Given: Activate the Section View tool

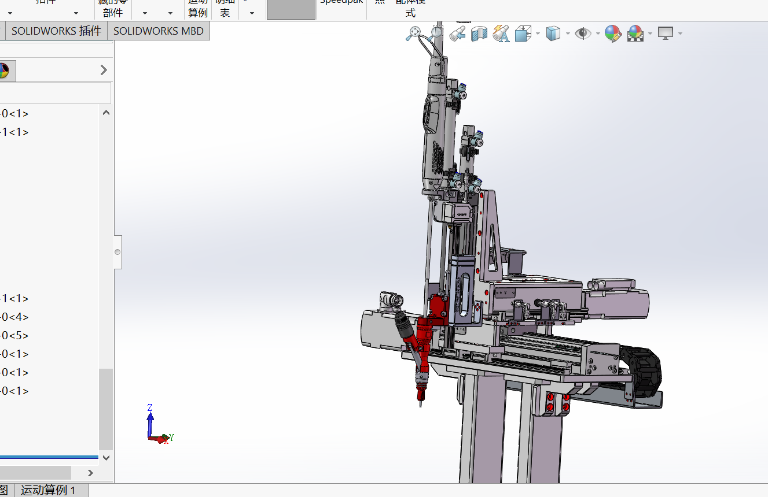Looking at the screenshot, I should [x=479, y=34].
